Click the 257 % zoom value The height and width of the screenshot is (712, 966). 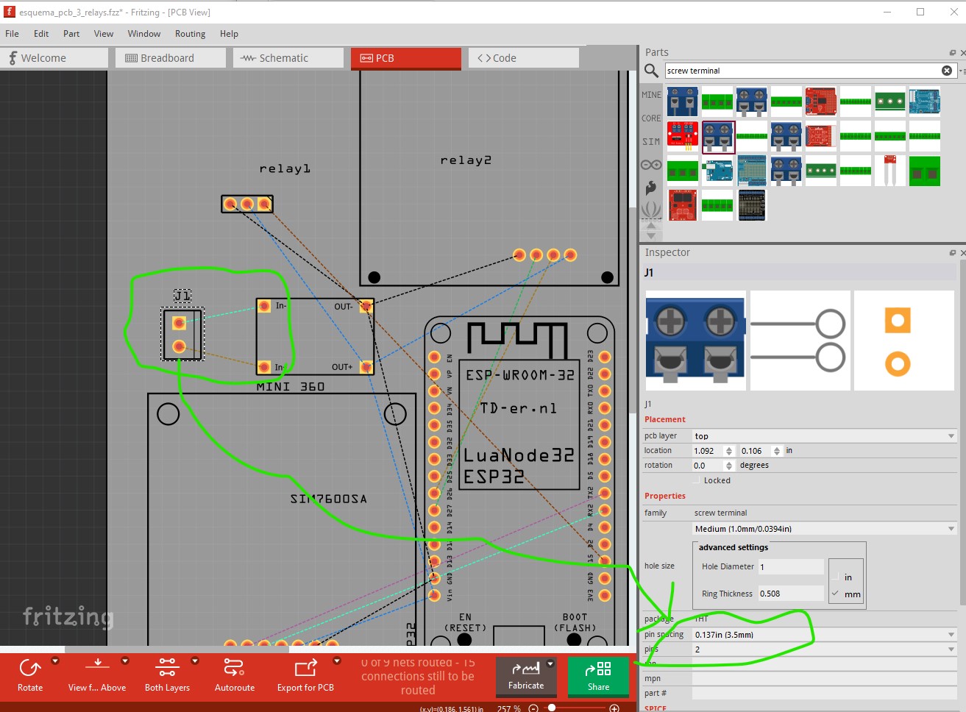click(509, 708)
